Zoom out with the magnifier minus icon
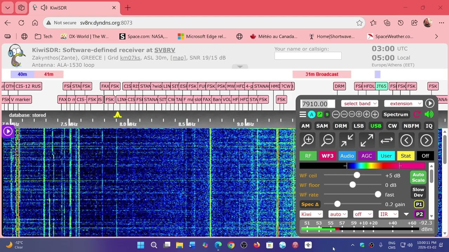Screen dimensions: 449x252 coord(328,140)
